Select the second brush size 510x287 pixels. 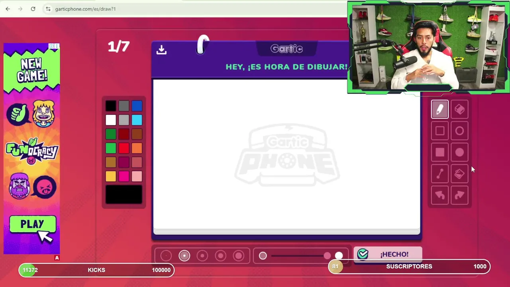click(184, 256)
